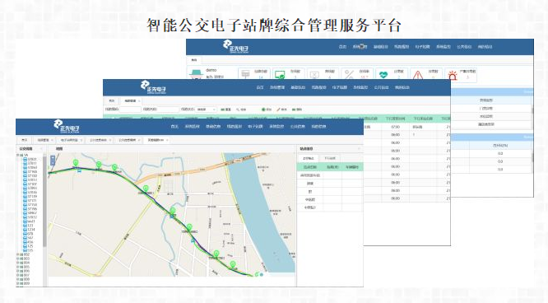Click the route name input in middle window
Image resolution: width=548 pixels, height=303 pixels.
[x=168, y=110]
